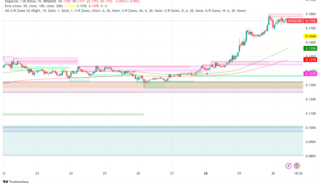Click the 0.1200 price scale label

coord(310,99)
